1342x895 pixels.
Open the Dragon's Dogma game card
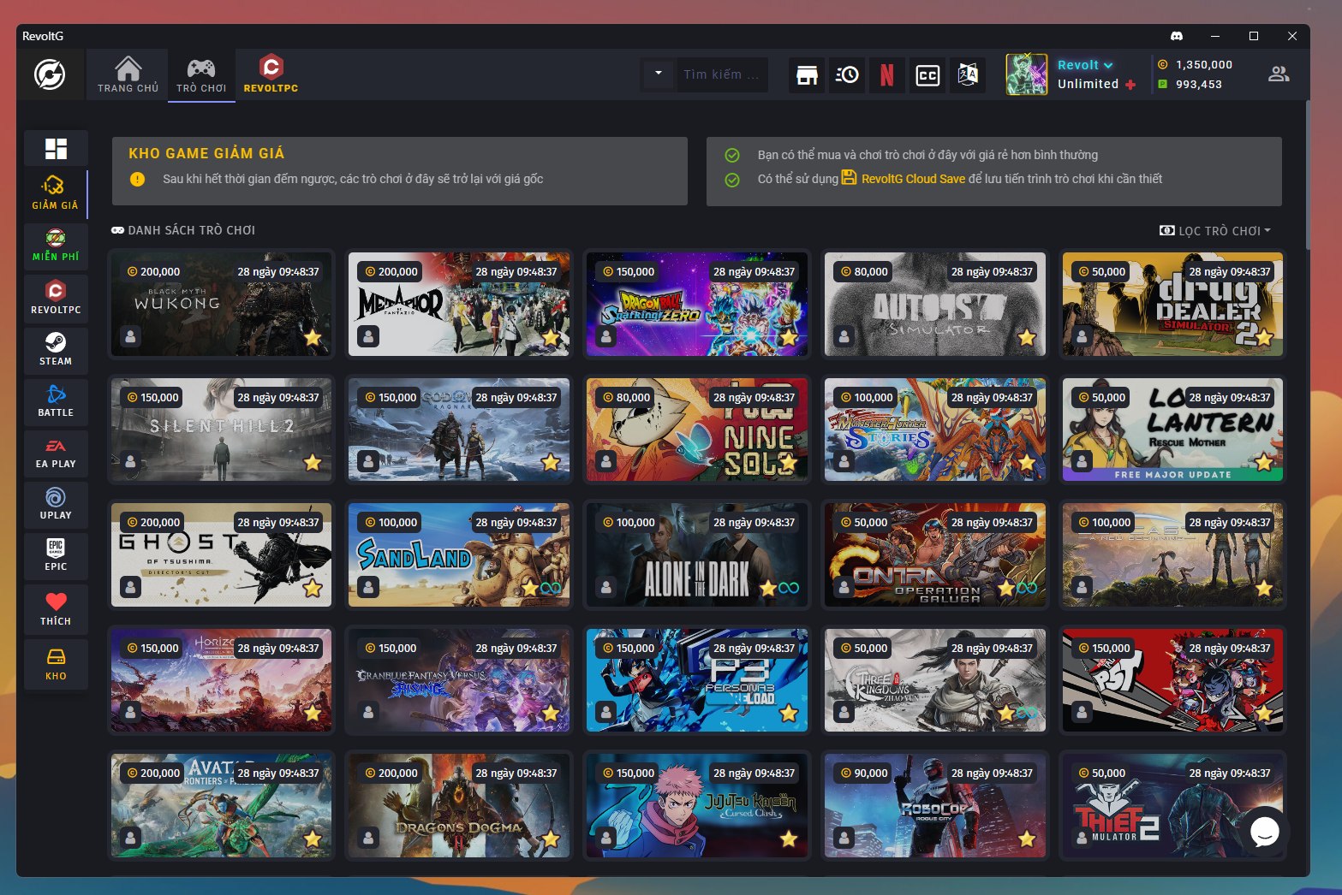click(459, 805)
